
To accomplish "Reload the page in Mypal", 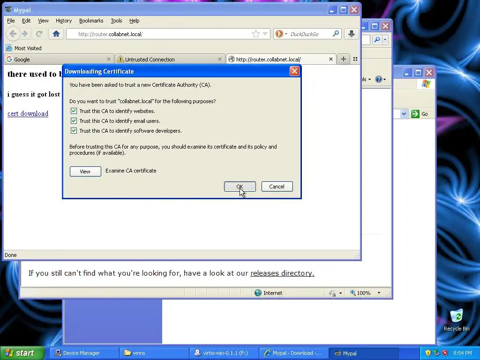I will pos(39,34).
